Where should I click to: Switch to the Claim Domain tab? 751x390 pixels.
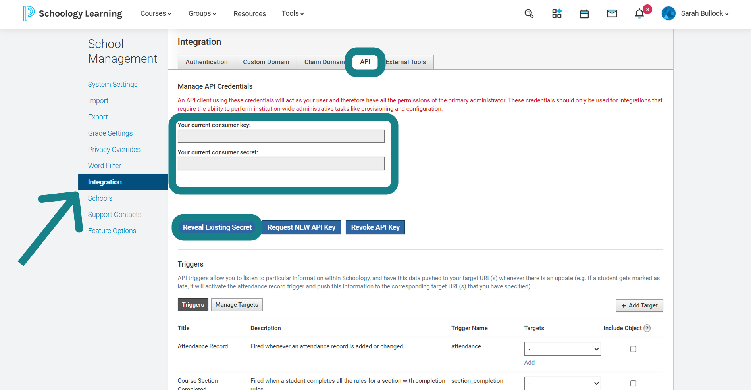tap(324, 62)
